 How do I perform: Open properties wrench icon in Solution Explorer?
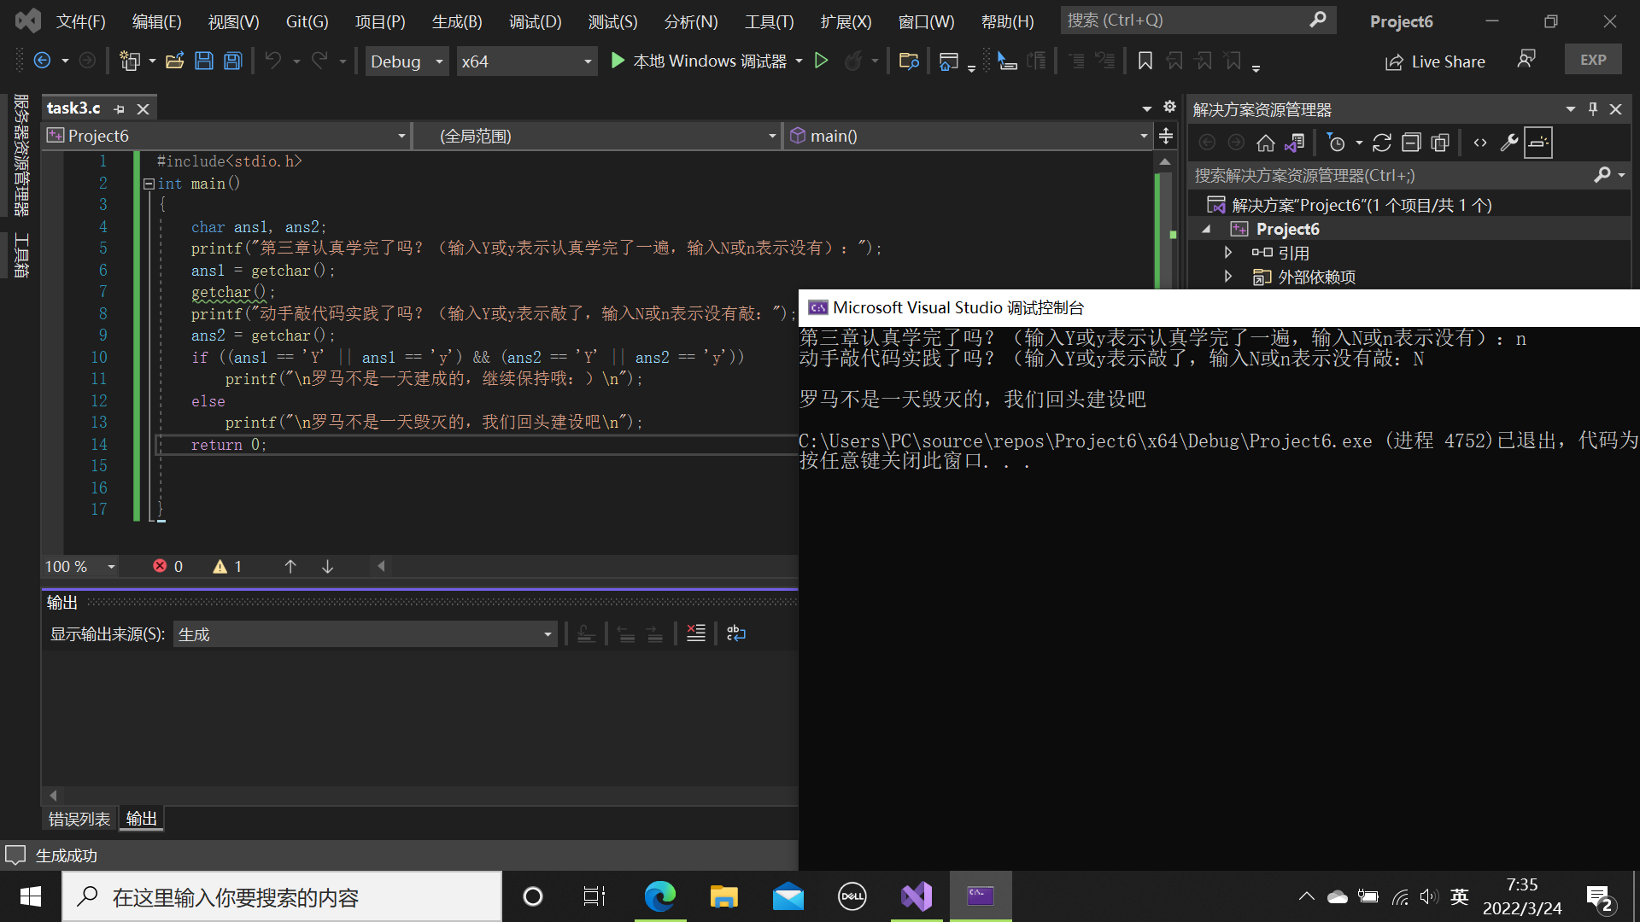1508,143
